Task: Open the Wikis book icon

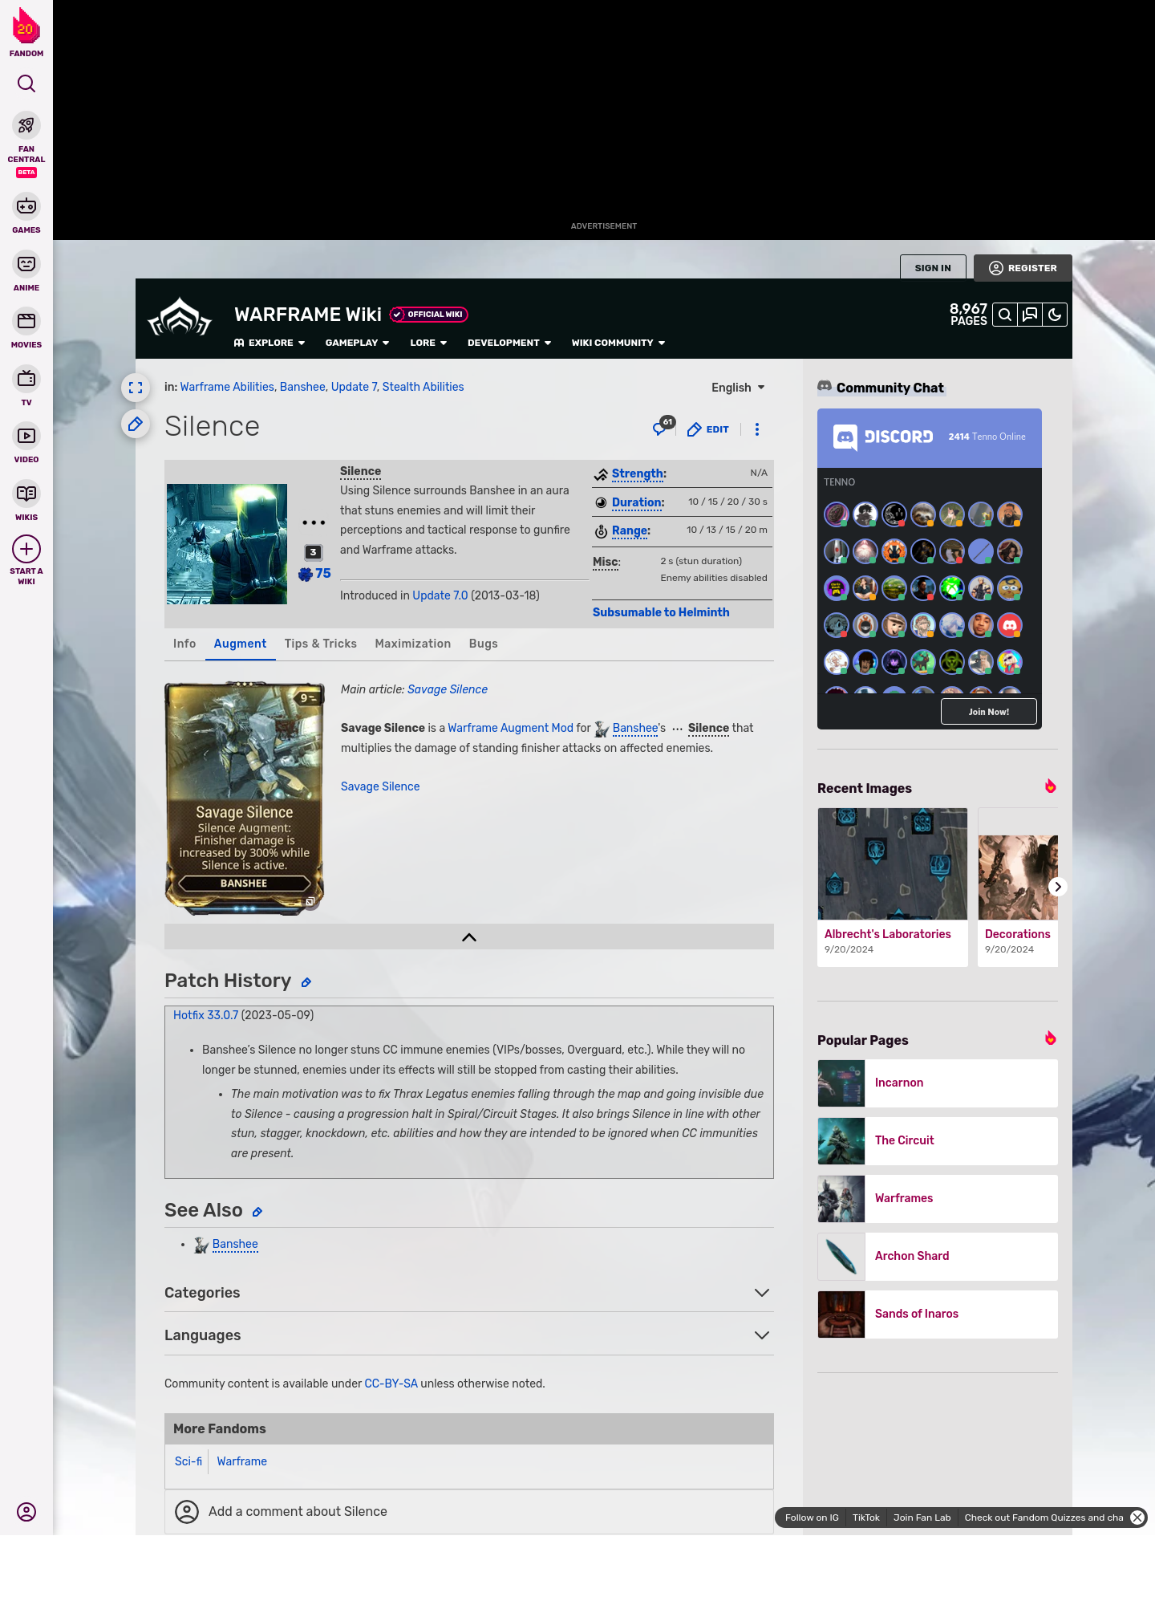Action: coord(26,494)
